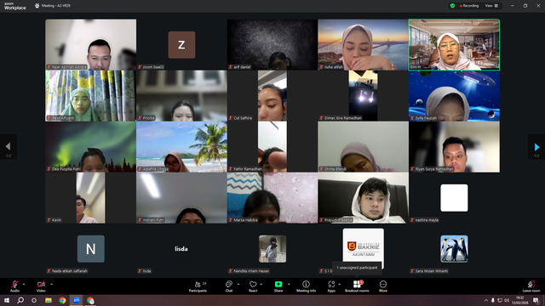Select Fathir Ramadhan's video tile

point(272,147)
